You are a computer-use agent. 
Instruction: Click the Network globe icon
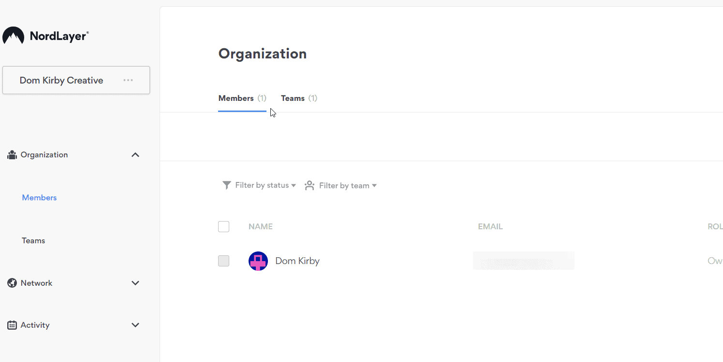tap(12, 283)
